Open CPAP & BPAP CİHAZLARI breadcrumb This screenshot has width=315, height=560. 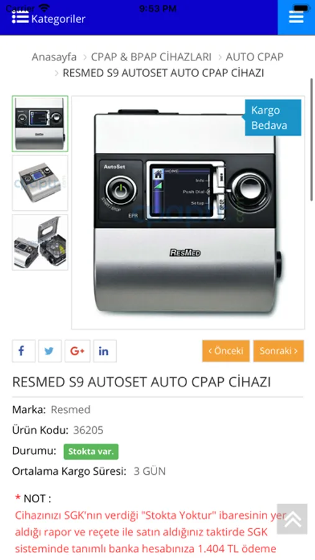[x=151, y=57]
